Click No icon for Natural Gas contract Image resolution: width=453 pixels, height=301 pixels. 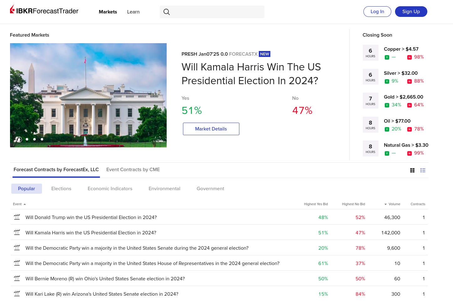point(409,153)
